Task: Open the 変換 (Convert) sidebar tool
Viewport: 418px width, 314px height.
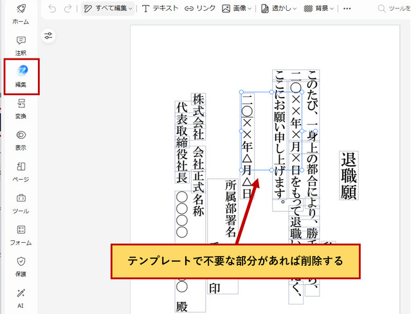Action: [x=21, y=109]
